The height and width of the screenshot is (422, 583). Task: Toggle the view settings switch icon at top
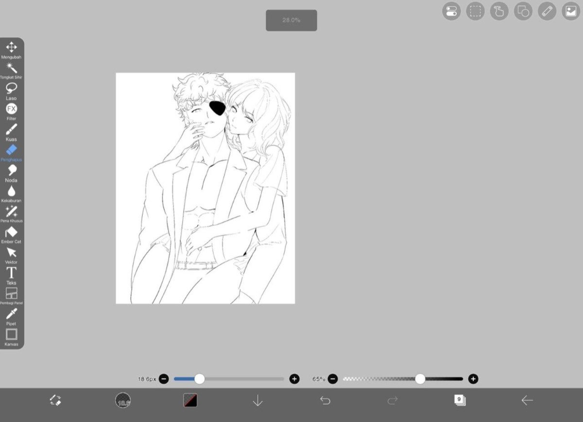(x=451, y=11)
